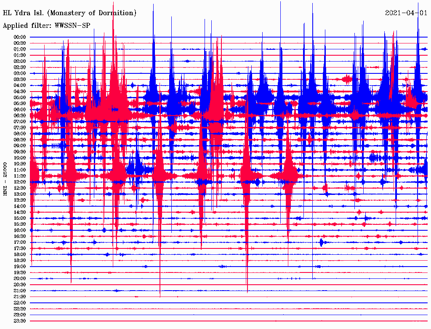Click the 11:30 time label
This screenshot has height=329, width=431.
click(20, 176)
